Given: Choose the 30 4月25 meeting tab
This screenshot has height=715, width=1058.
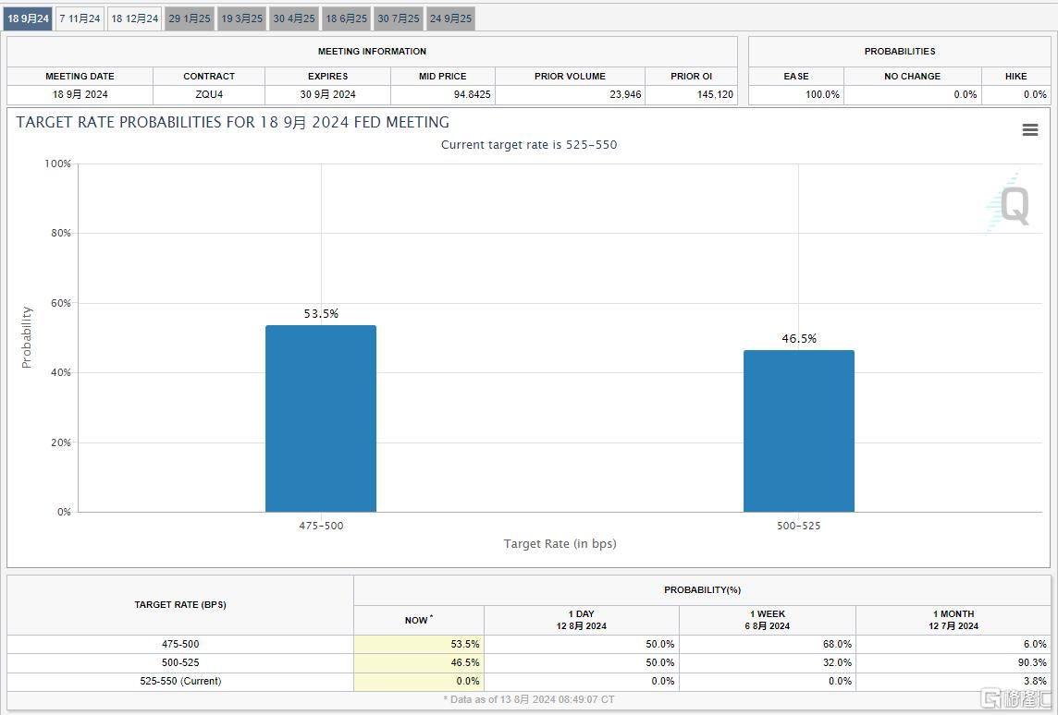Looking at the screenshot, I should 294,18.
